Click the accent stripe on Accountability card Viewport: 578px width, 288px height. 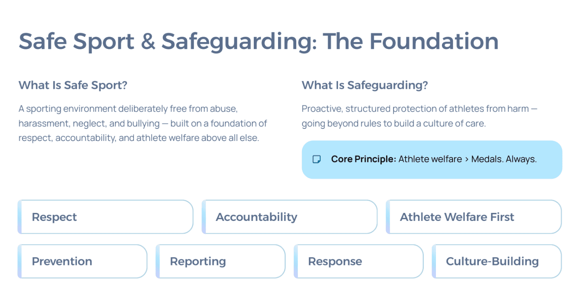[204, 217]
